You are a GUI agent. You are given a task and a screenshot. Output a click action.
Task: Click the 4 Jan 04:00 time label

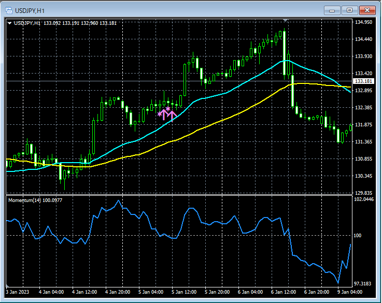pyautogui.click(x=51, y=292)
